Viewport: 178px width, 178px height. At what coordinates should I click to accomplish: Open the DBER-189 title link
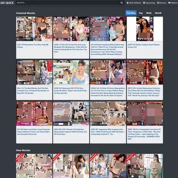(144, 134)
